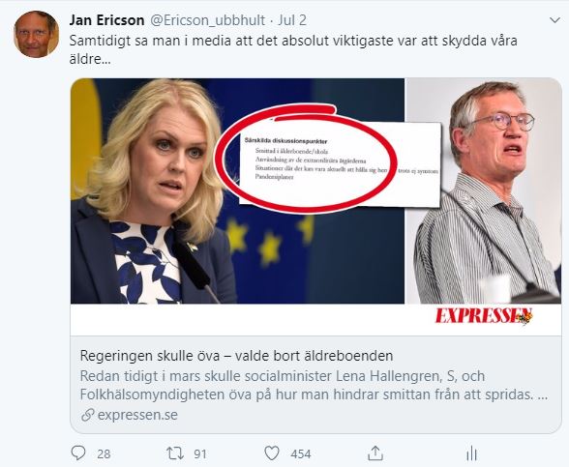View tweet analytics bar chart icon
This screenshot has height=467, width=569.
point(471,453)
